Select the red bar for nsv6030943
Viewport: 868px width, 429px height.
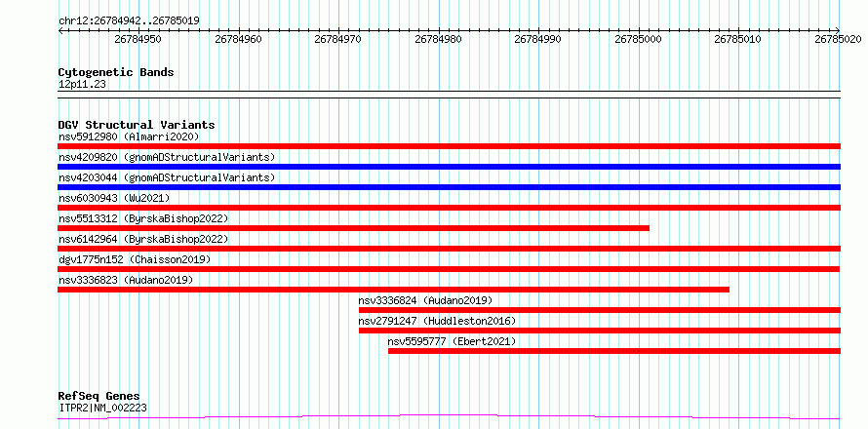[x=449, y=208]
